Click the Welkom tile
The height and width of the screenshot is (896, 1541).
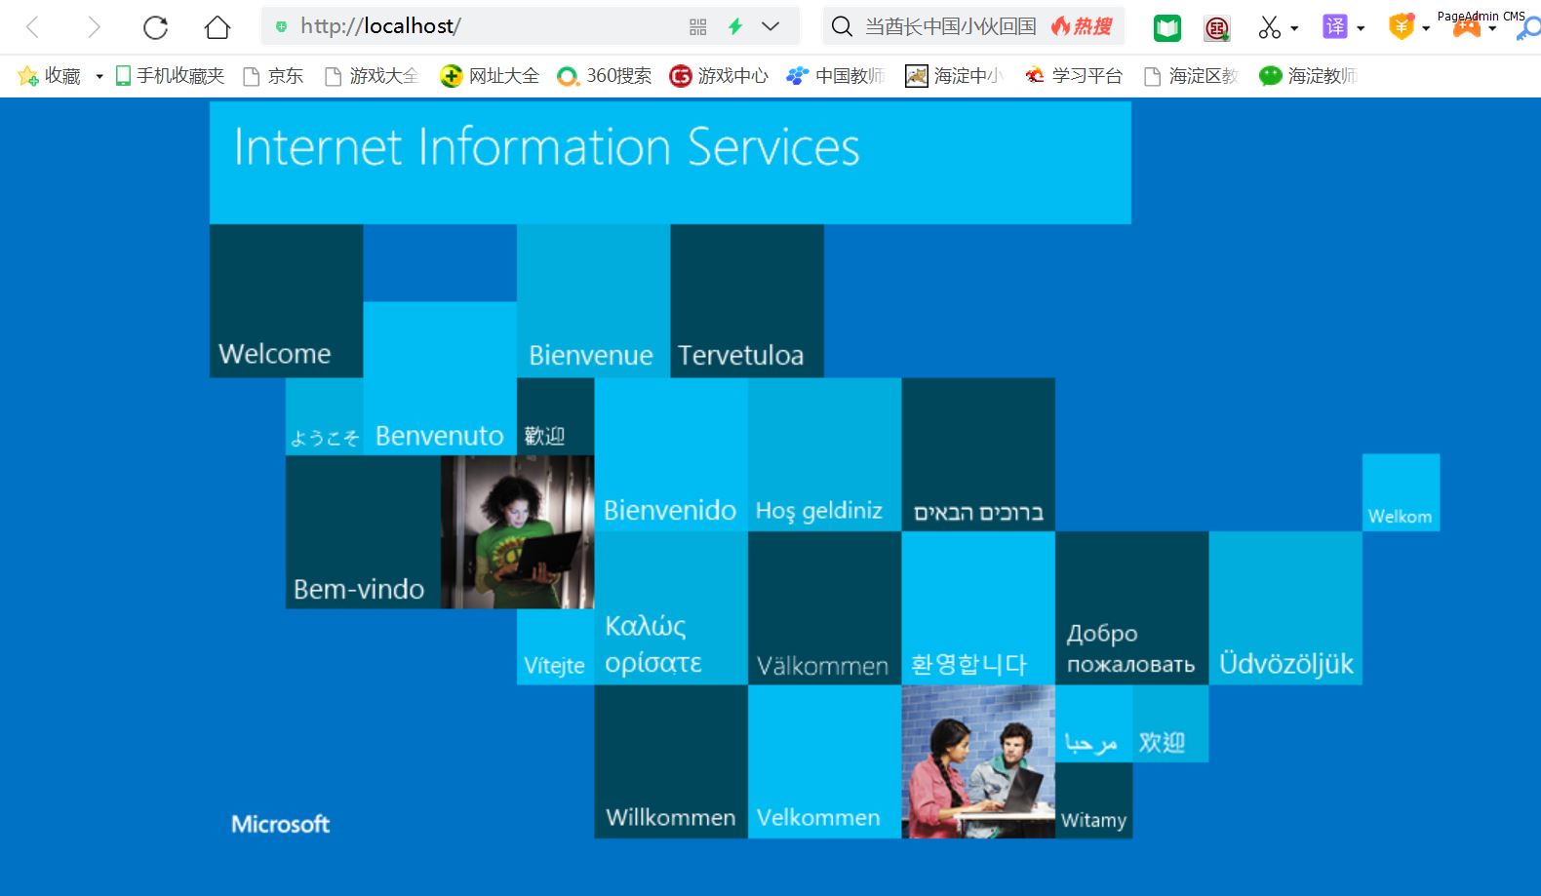1401,492
